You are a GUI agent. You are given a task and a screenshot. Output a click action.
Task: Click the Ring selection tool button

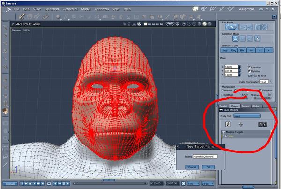click(x=233, y=50)
